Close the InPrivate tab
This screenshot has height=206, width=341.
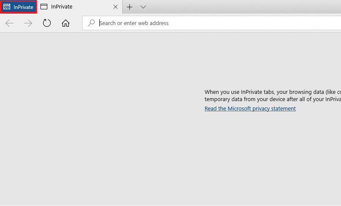pos(116,7)
